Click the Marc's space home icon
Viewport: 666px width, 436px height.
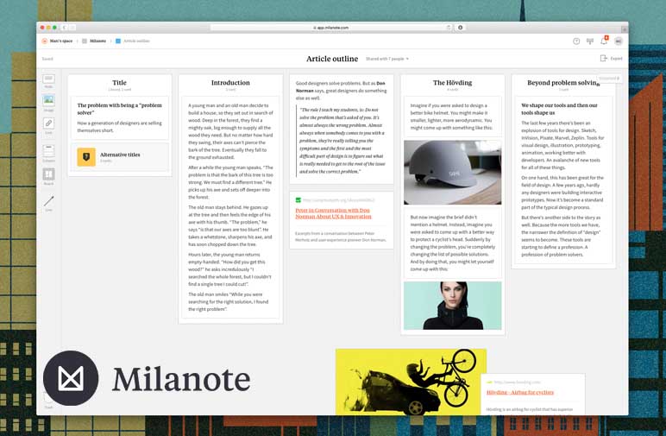pyautogui.click(x=45, y=41)
